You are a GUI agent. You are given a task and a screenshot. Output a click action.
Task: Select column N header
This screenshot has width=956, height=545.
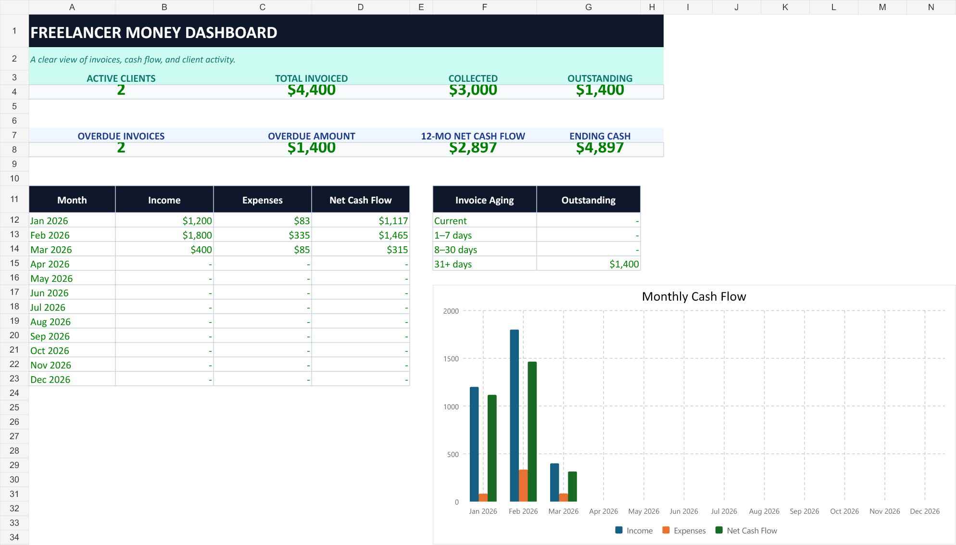(x=931, y=7)
